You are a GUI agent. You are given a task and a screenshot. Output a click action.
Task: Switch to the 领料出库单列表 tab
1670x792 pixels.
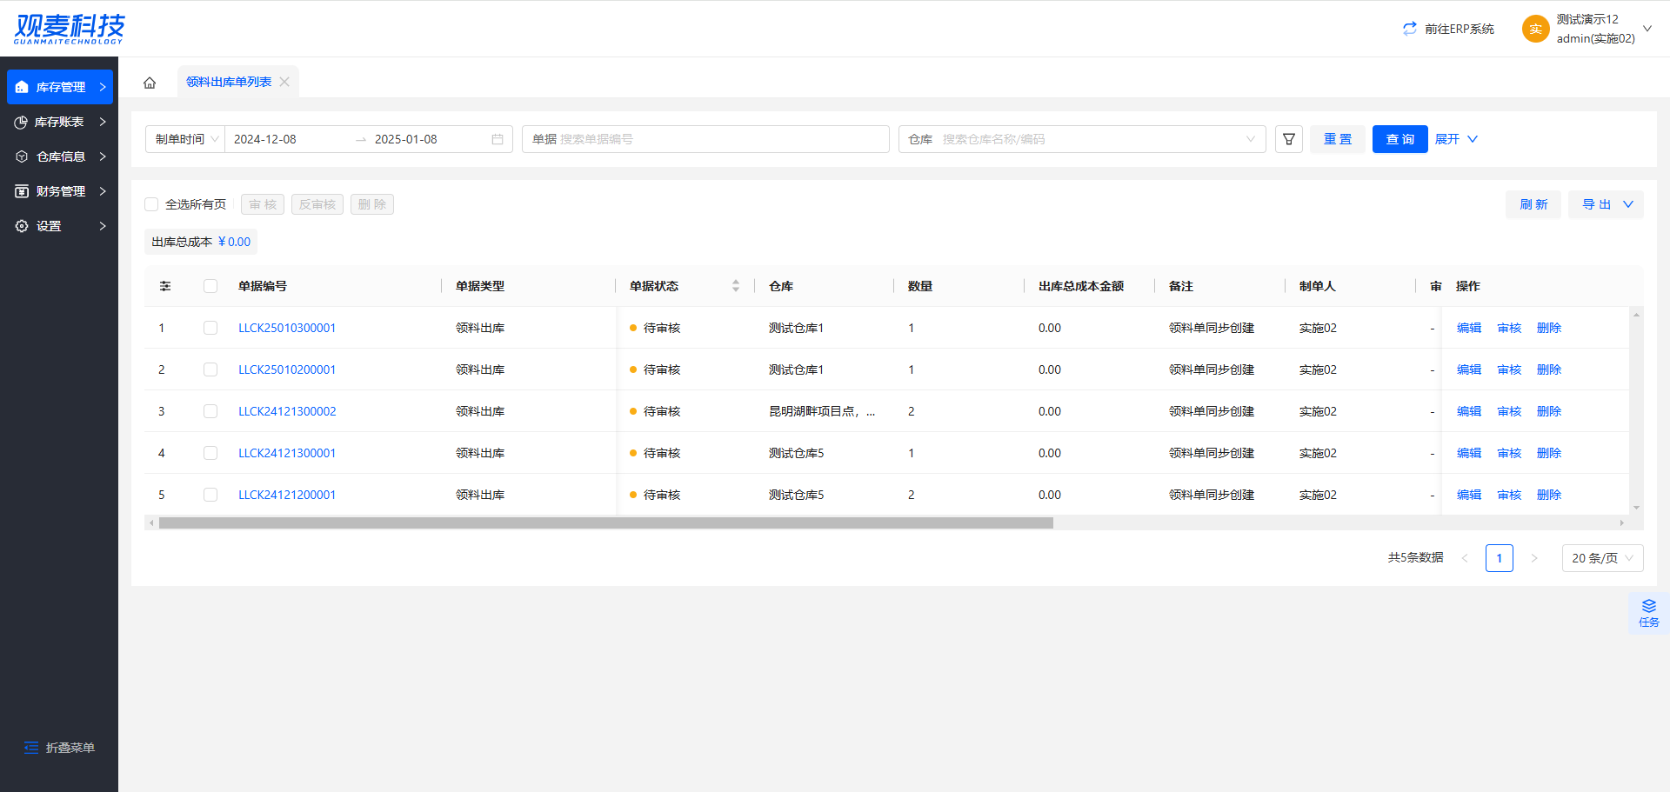pos(229,82)
